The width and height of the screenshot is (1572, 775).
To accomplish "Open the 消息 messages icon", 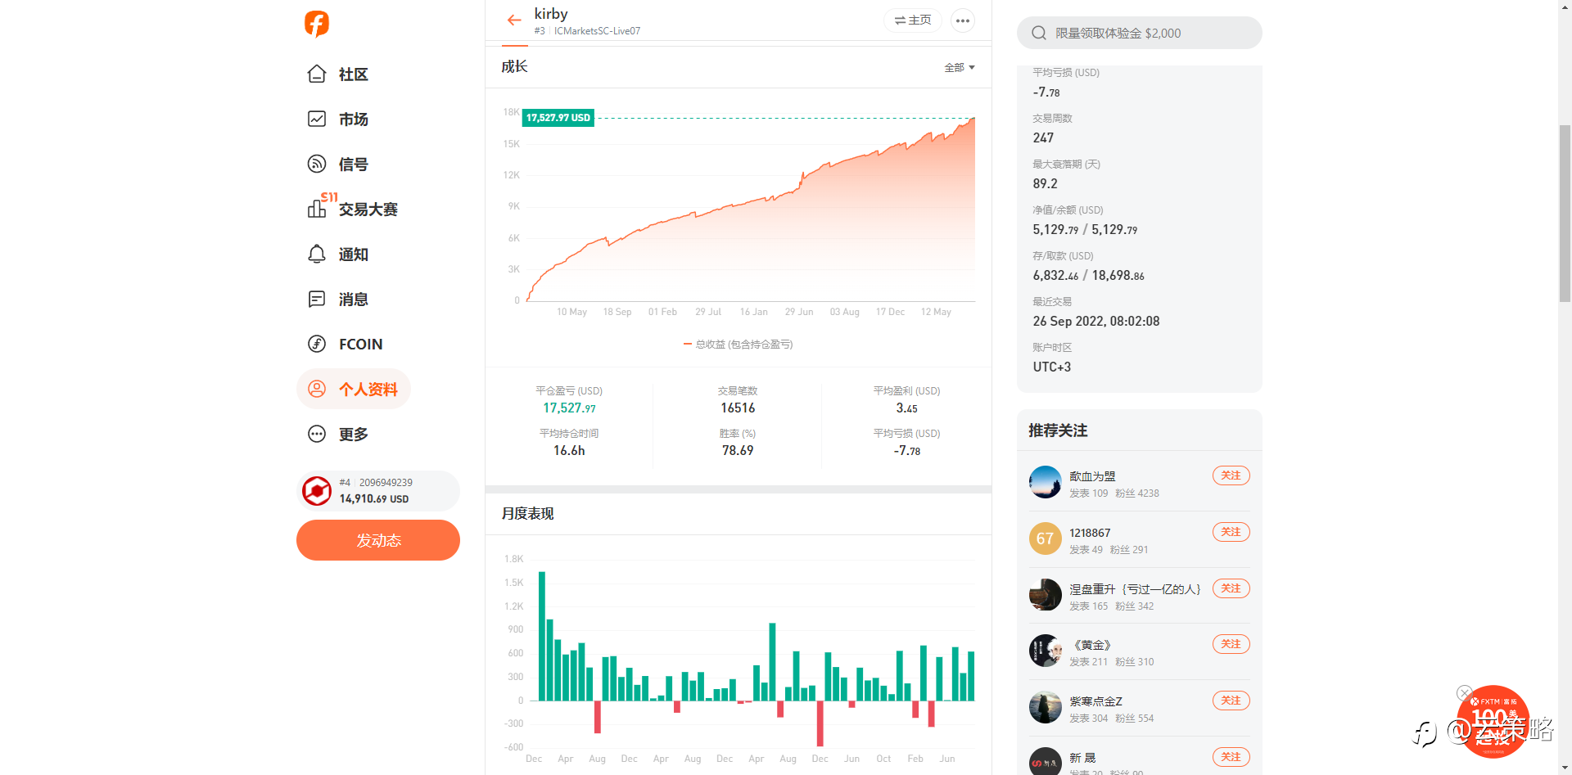I will [x=317, y=300].
